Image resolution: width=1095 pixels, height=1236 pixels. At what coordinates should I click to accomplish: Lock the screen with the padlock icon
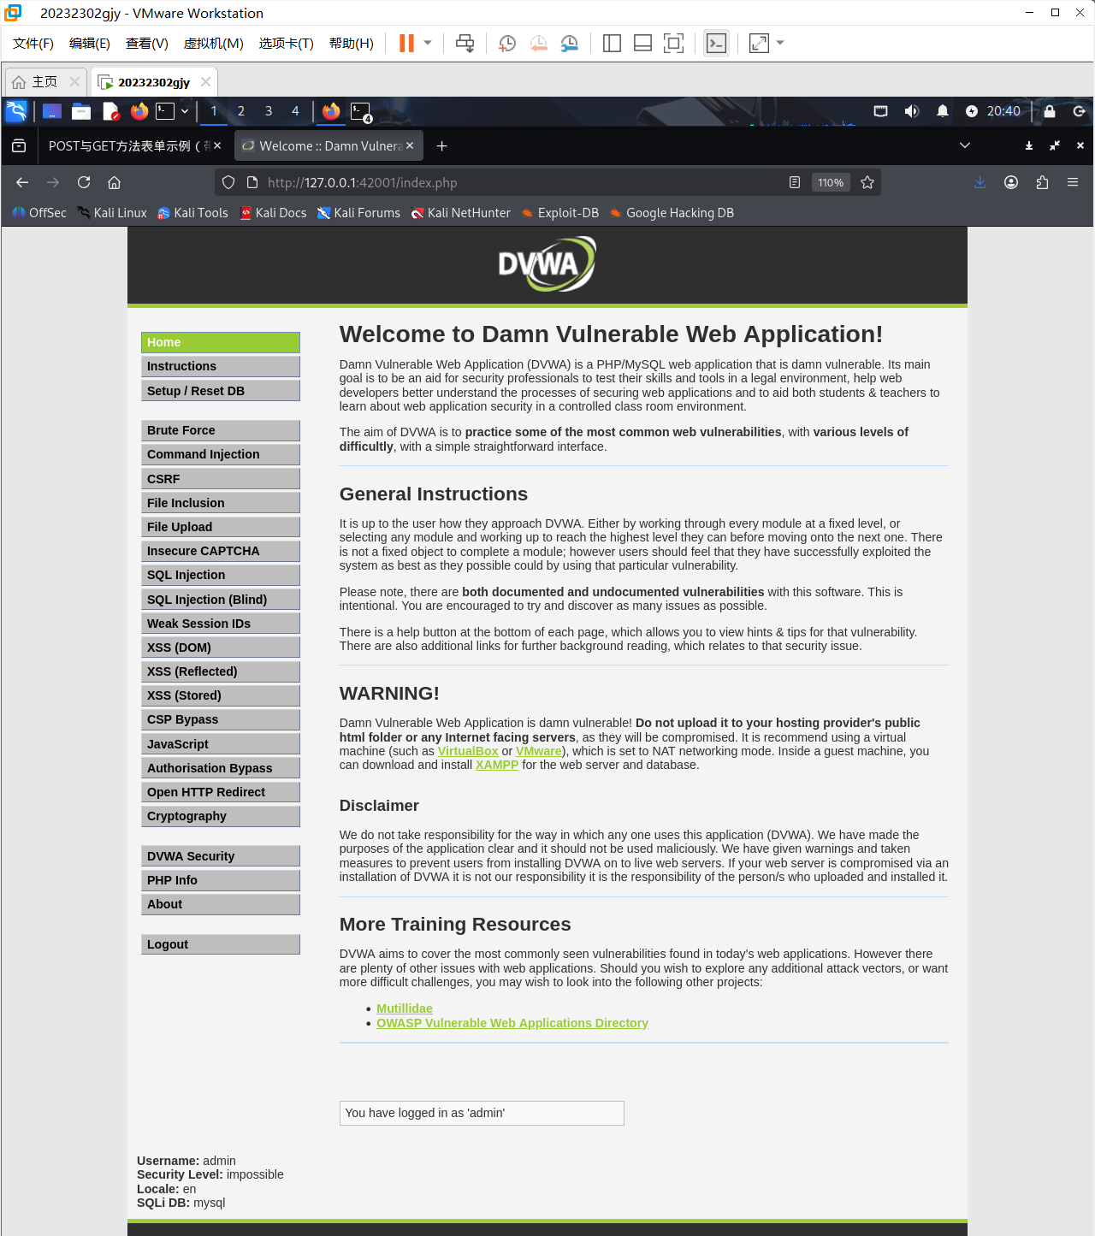(x=1050, y=111)
